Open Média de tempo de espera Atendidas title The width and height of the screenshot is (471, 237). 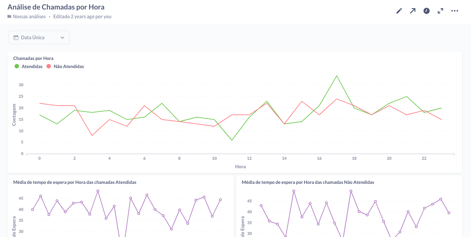[x=75, y=182]
